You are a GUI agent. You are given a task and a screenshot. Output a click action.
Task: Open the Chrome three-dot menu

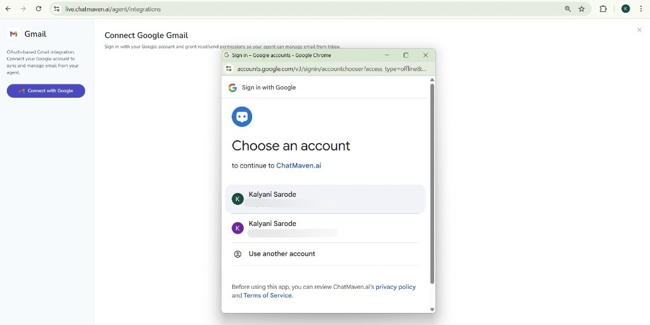pos(641,9)
